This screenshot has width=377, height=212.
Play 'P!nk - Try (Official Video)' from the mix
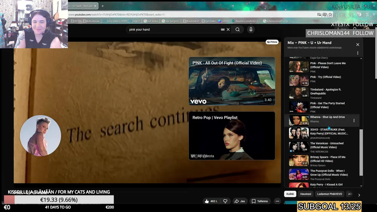324,80
